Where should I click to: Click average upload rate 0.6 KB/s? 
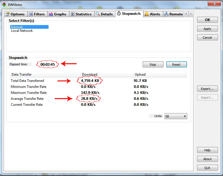pos(141,99)
